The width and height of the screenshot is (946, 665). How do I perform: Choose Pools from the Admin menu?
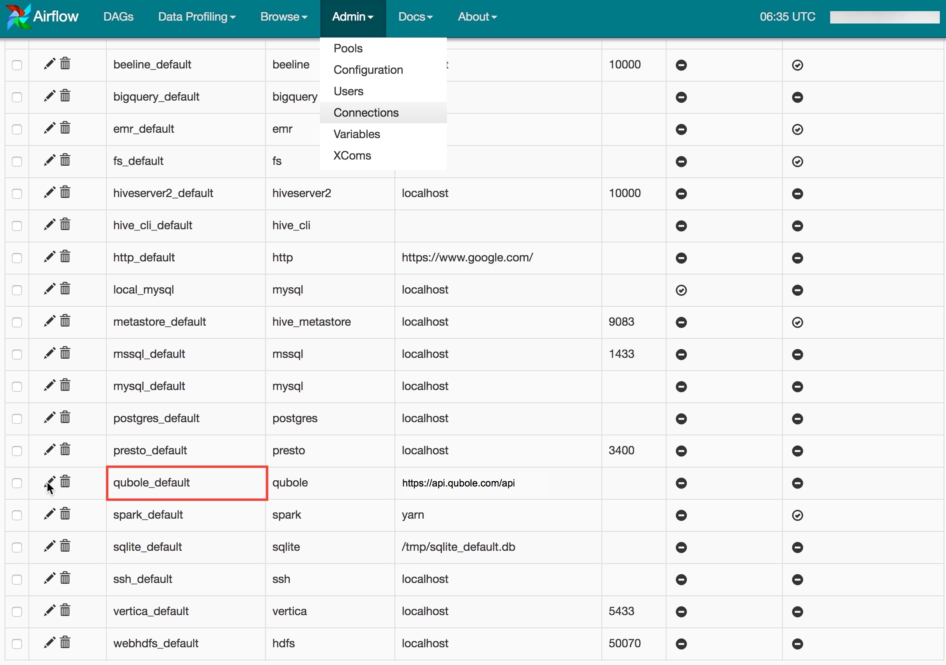(x=383, y=48)
